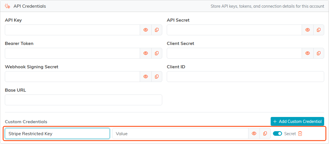The height and width of the screenshot is (144, 329).
Task: Unmask the Webhook Signing Secret
Action: (x=146, y=76)
